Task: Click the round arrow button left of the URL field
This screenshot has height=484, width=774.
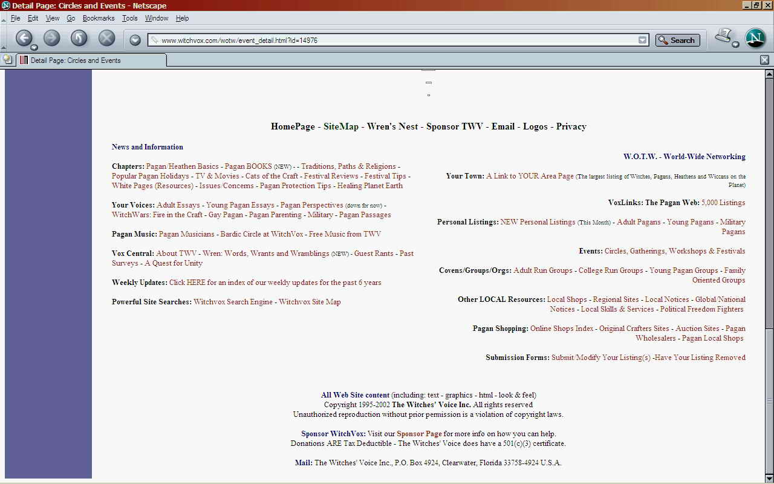Action: (x=135, y=40)
